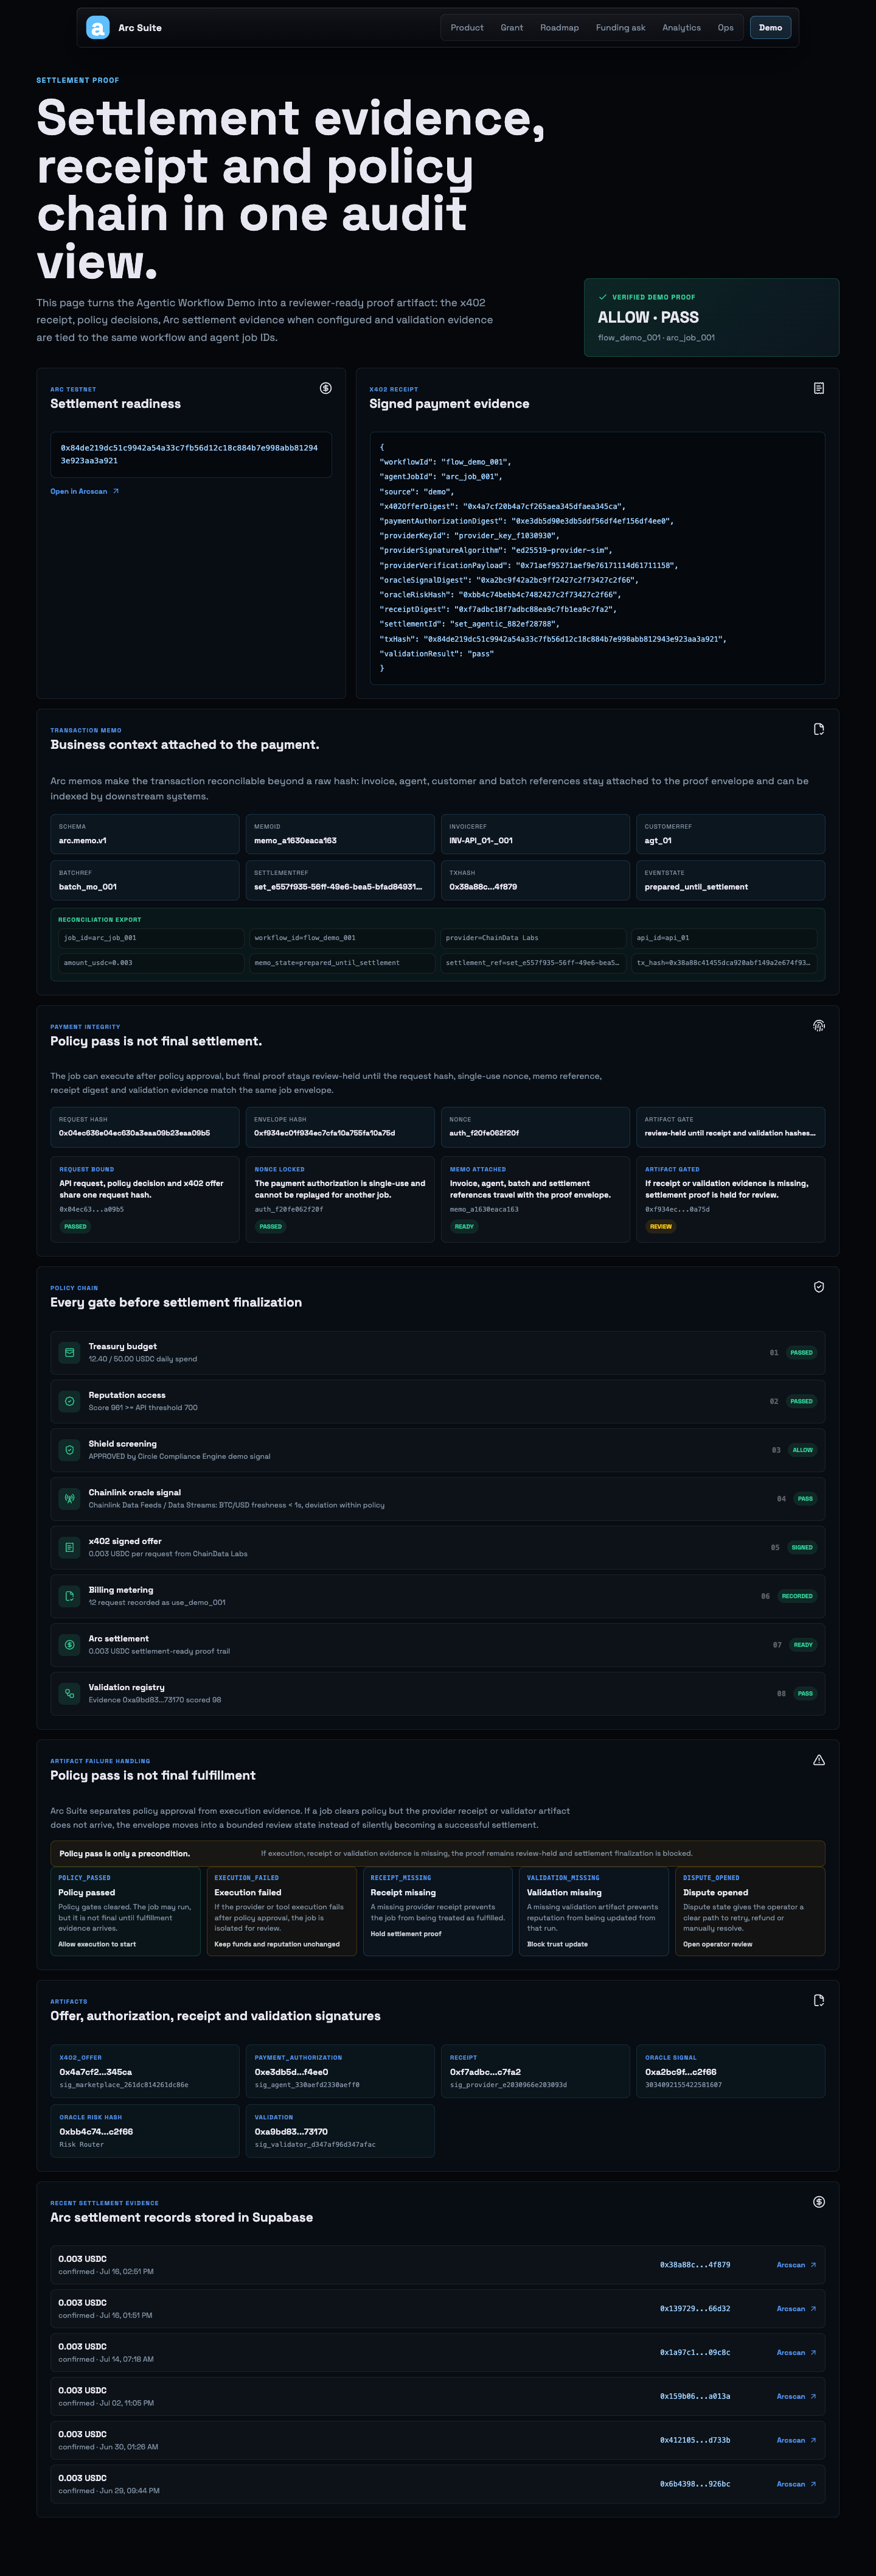Screen dimensions: 876x2576
Task: Click the INV-API_01-_001 invoice ref value
Action: (481, 840)
